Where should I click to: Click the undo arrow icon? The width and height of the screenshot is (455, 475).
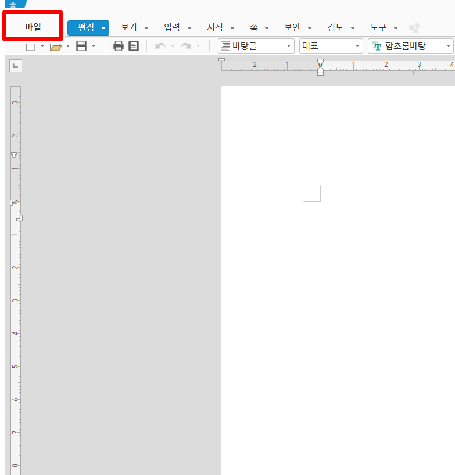[160, 46]
